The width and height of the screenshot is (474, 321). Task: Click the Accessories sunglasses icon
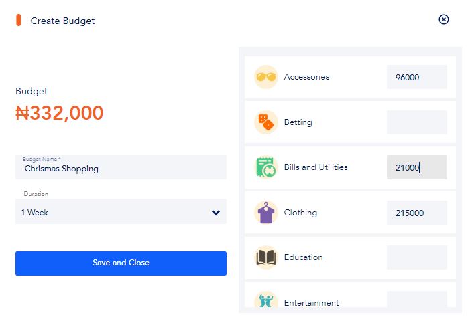click(265, 77)
